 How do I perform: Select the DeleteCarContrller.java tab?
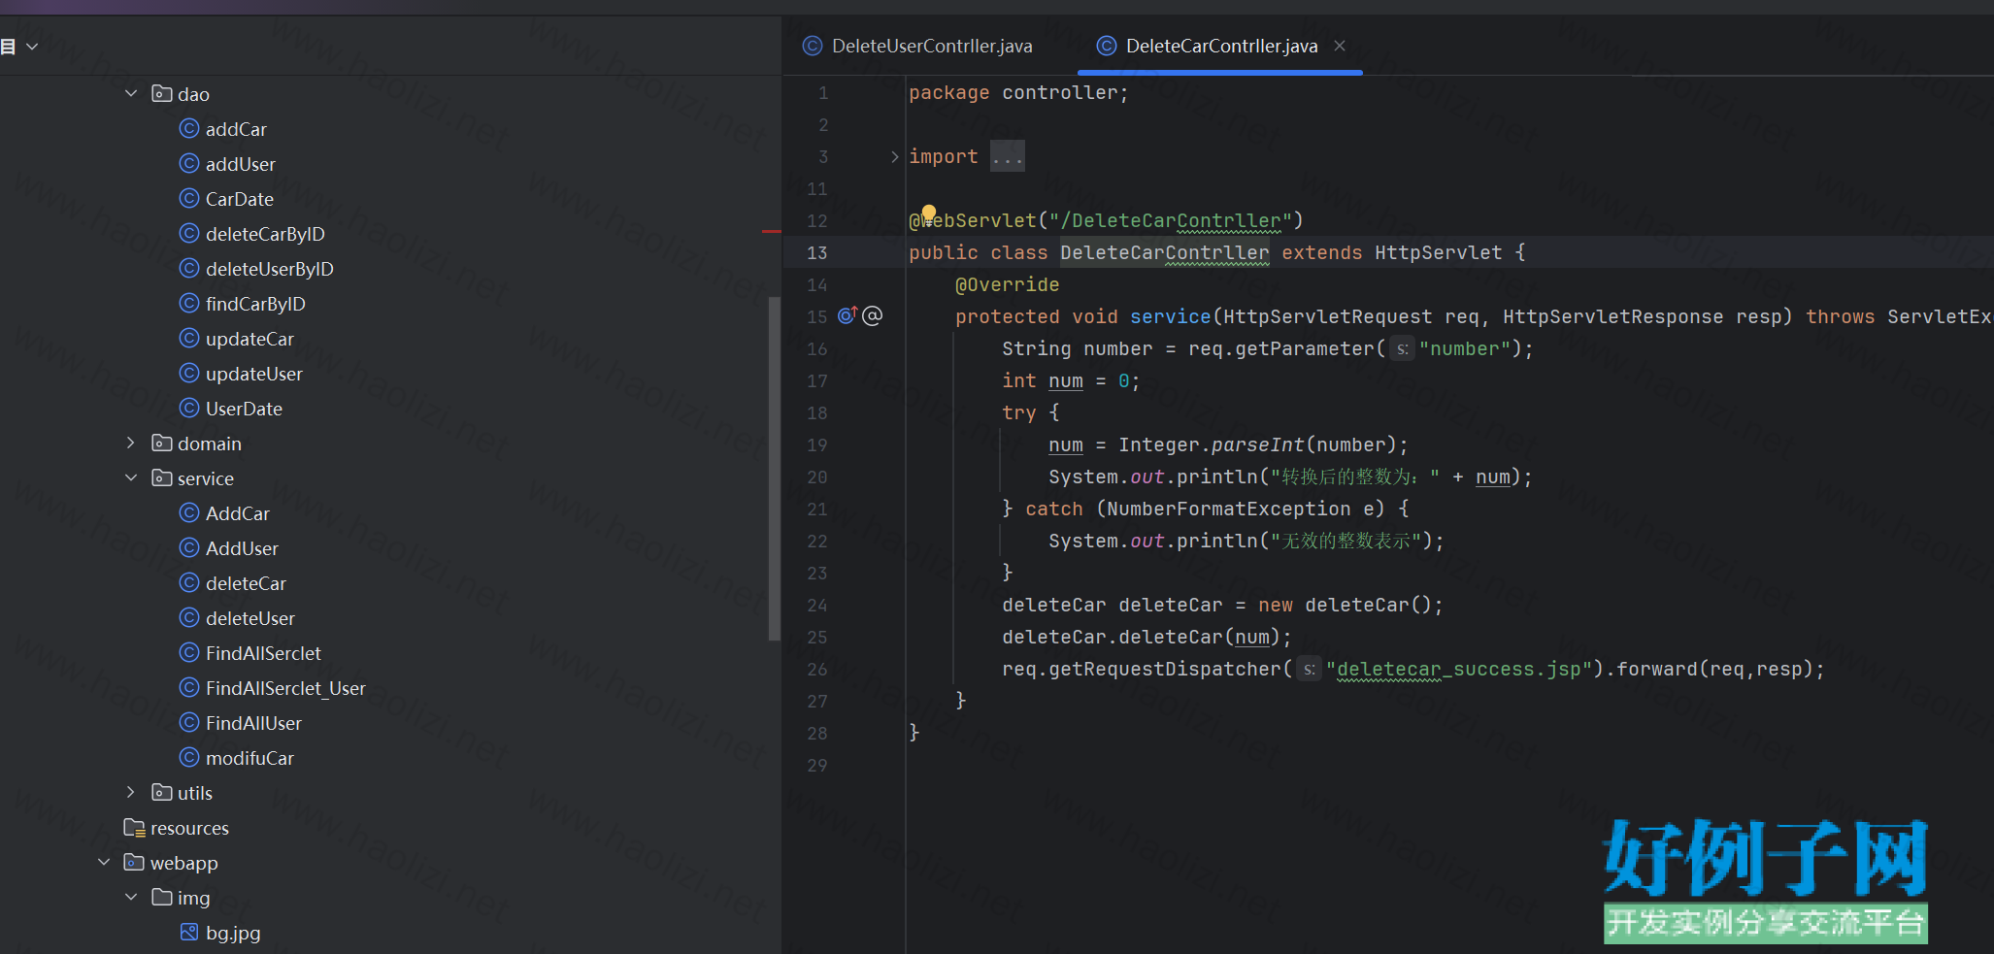[x=1220, y=46]
